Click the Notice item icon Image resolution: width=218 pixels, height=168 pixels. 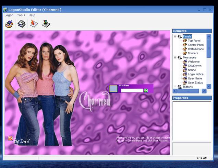click(x=185, y=70)
